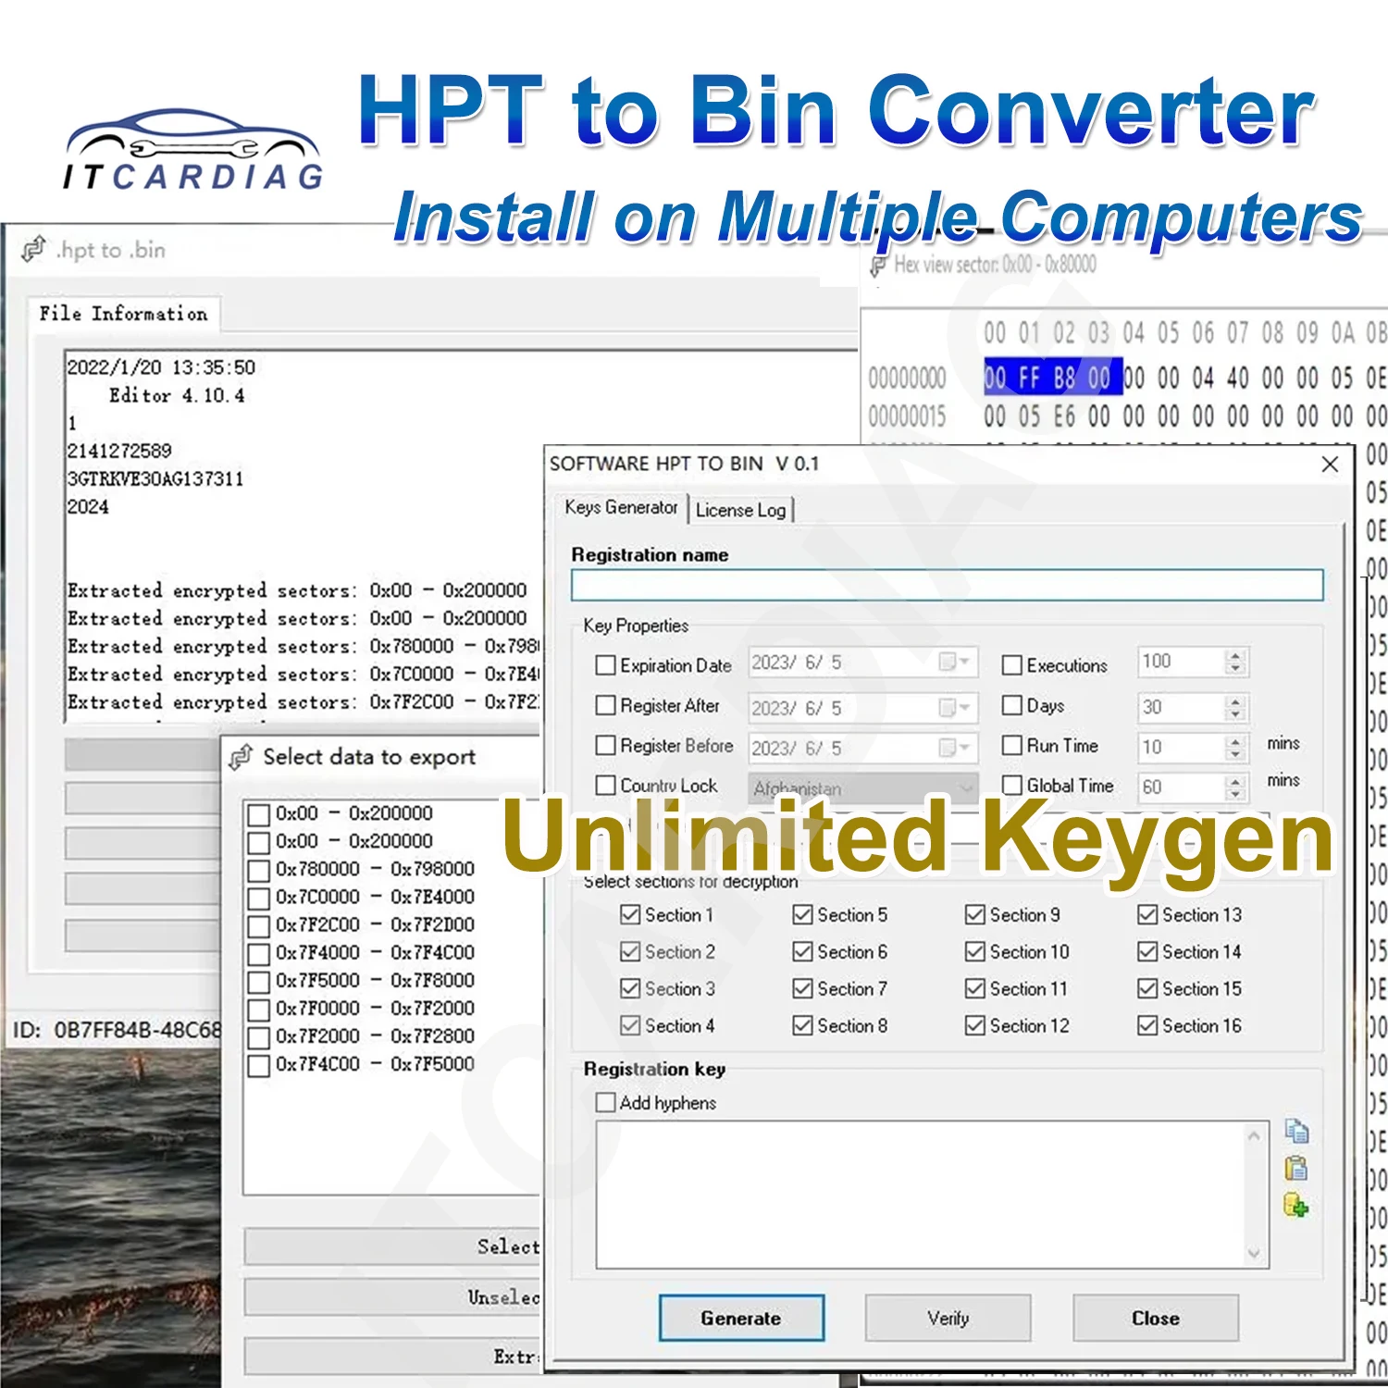This screenshot has width=1388, height=1388.
Task: Increase the Run Time minutes with the up arrow
Action: 1235,741
